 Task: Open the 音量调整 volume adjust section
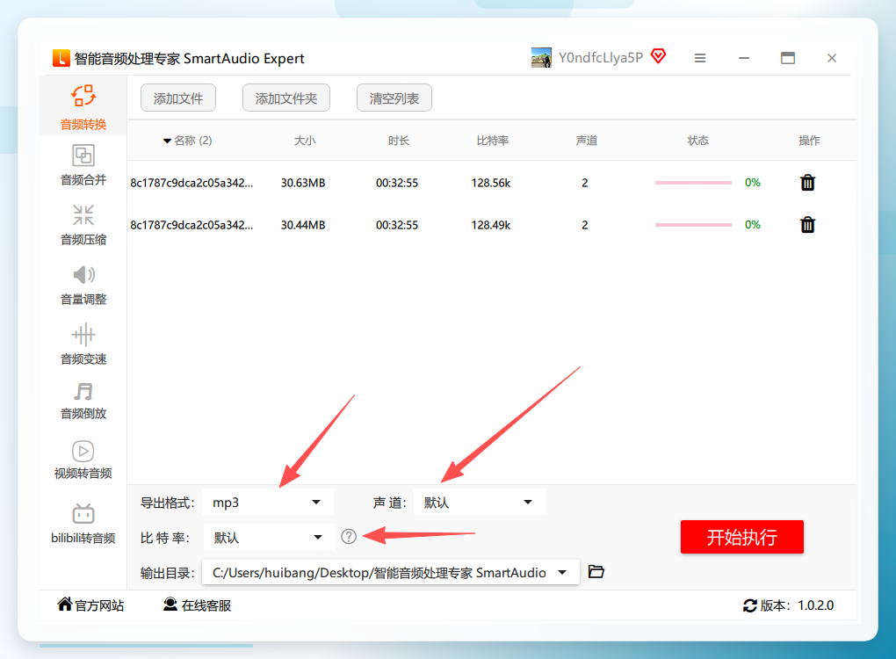coord(83,285)
